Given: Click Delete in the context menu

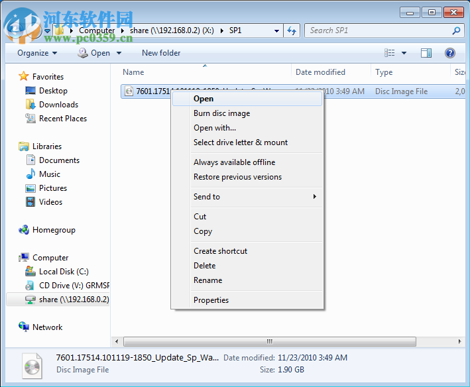Looking at the screenshot, I should (247, 266).
